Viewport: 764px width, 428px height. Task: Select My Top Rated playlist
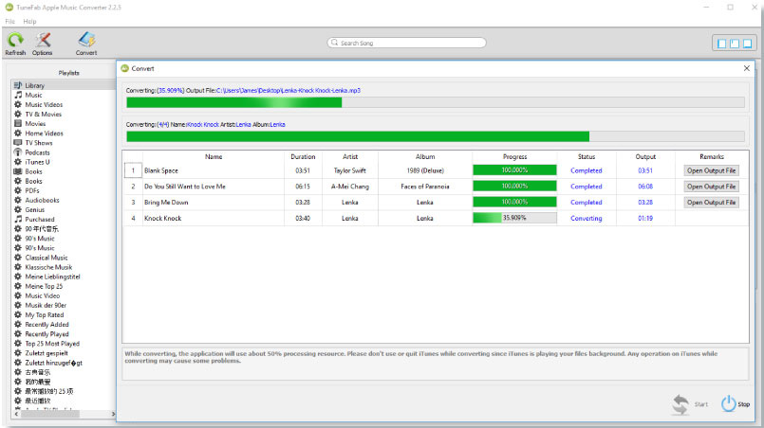pos(45,314)
